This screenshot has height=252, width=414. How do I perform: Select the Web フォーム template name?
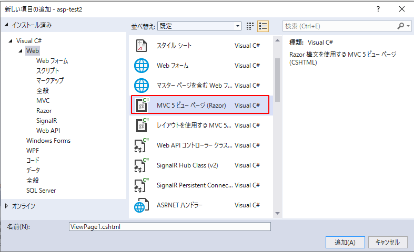173,66
